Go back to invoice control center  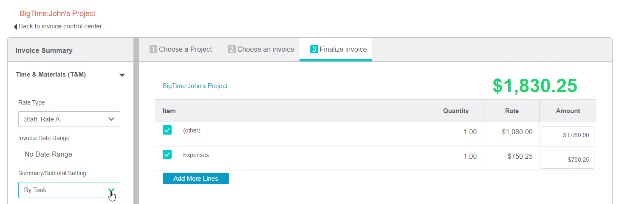click(x=60, y=26)
